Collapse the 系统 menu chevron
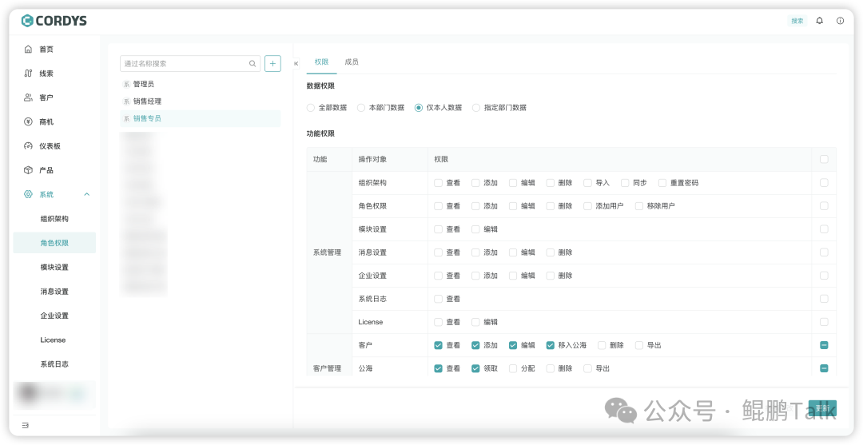863x445 pixels. point(86,195)
